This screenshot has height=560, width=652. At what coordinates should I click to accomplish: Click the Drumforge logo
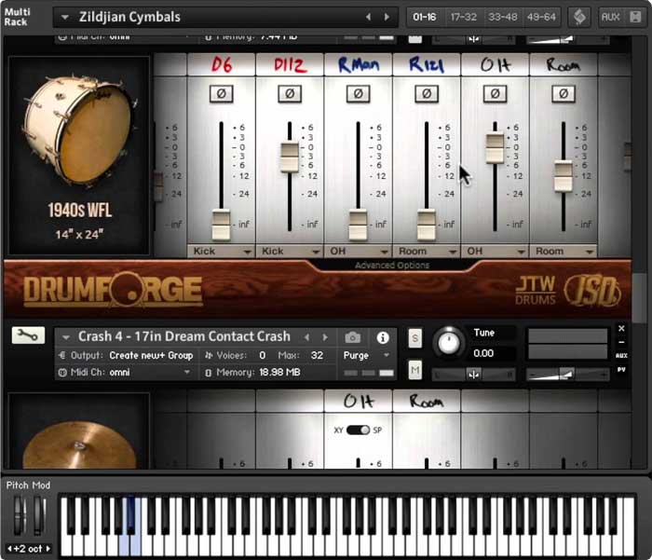pos(113,289)
